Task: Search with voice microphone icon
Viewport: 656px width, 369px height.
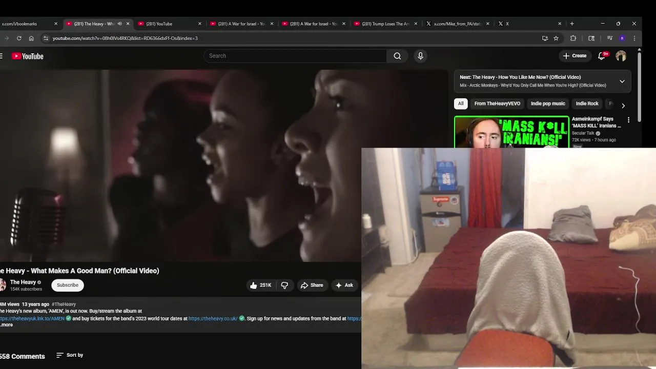Action: [420, 56]
